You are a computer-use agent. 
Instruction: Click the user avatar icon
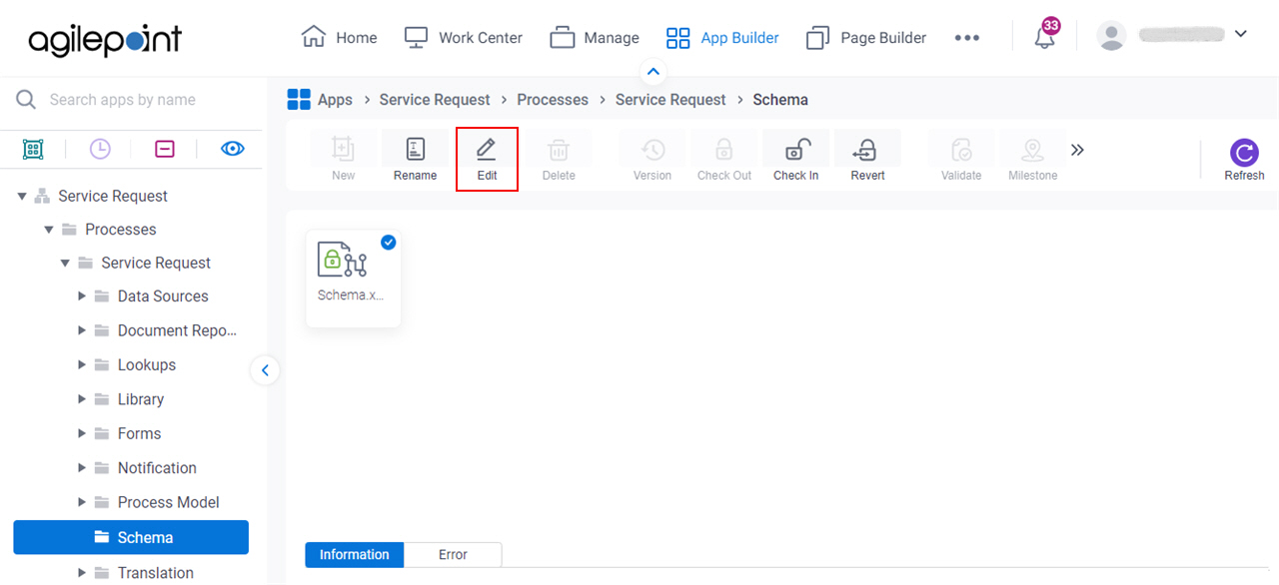tap(1111, 36)
